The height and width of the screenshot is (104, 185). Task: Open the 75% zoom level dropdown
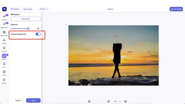coord(117,101)
